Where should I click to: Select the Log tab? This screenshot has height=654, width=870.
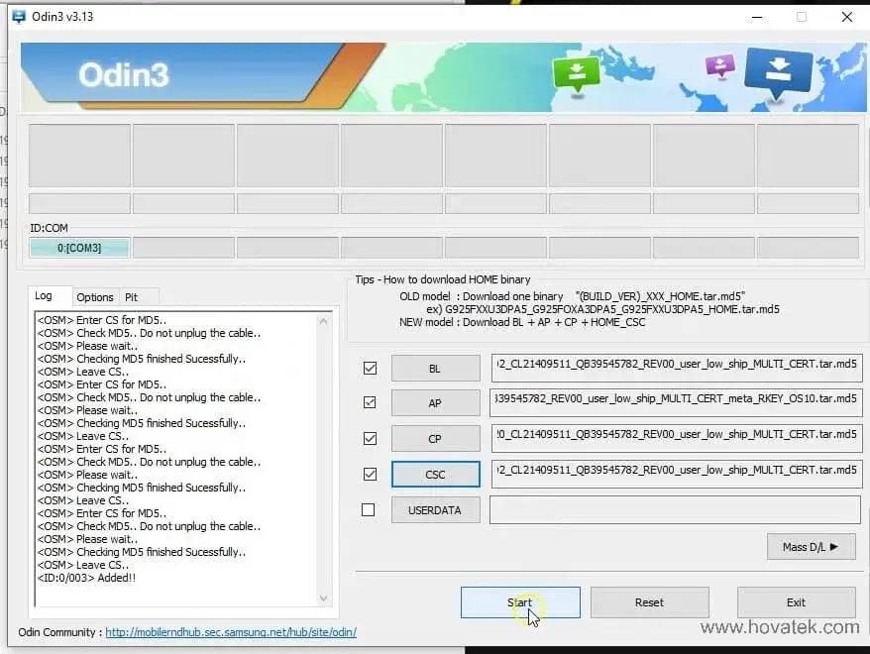[51, 295]
